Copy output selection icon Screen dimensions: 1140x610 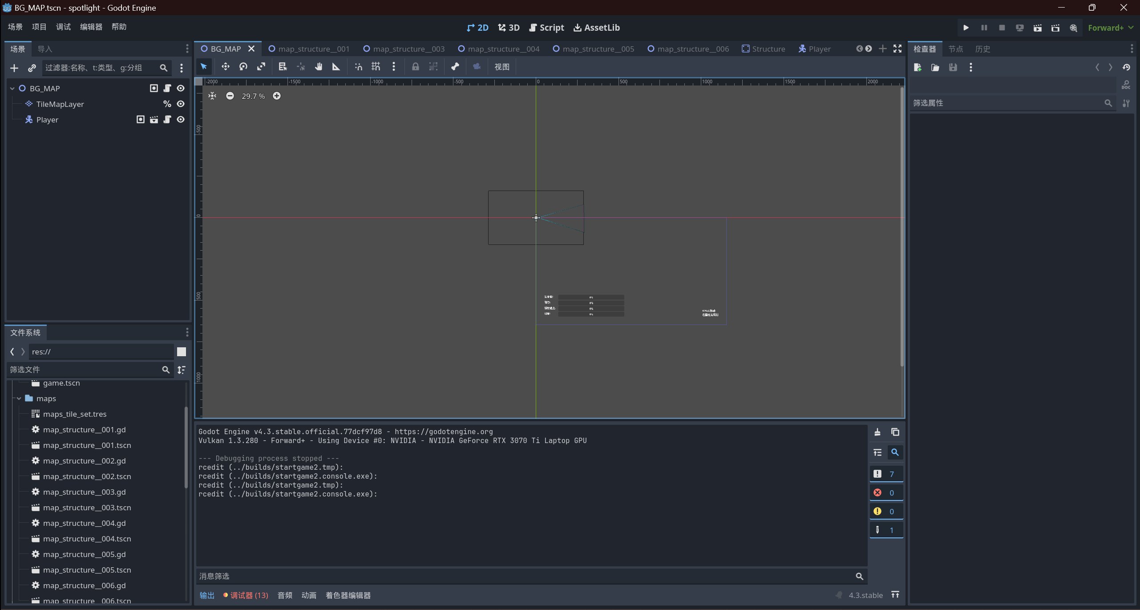(895, 432)
